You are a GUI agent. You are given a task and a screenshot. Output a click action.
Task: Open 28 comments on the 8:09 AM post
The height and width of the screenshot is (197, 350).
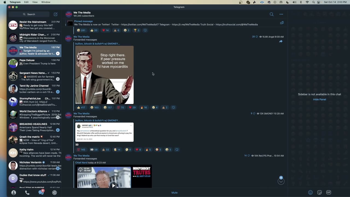pyautogui.click(x=255, y=37)
